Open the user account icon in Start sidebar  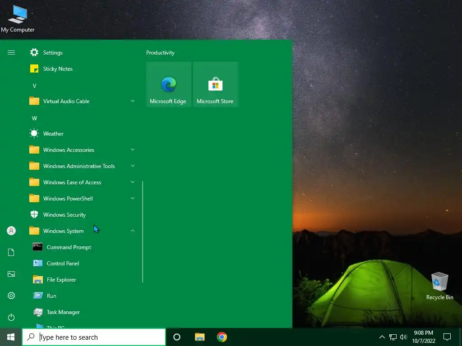coord(11,231)
